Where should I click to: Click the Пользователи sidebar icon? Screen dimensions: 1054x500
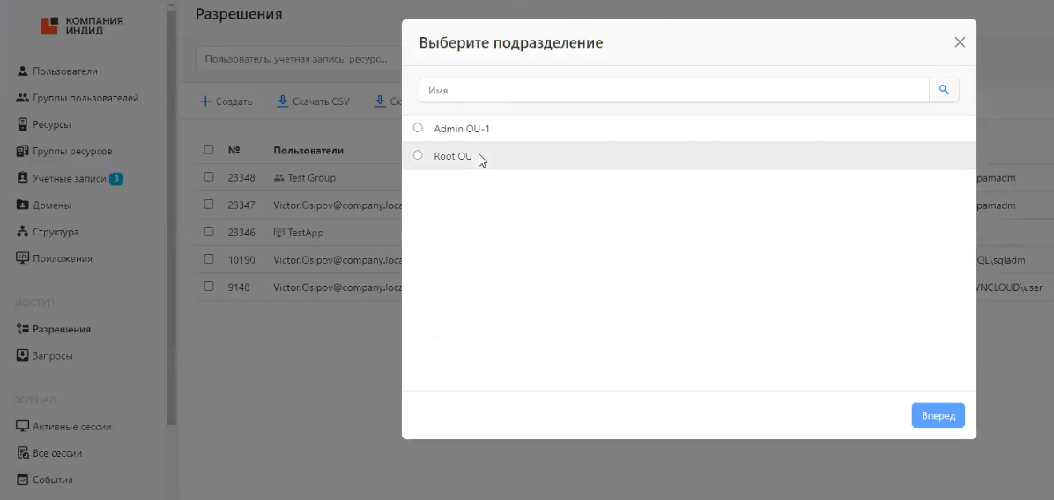point(23,71)
